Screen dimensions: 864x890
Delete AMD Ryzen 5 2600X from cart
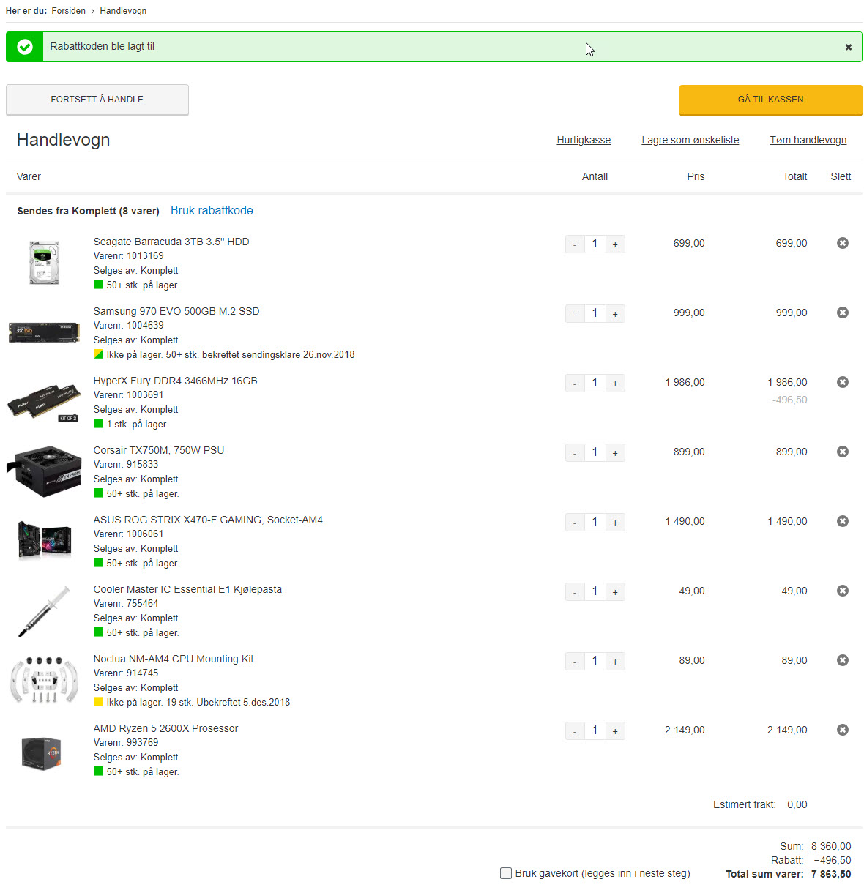tap(843, 730)
